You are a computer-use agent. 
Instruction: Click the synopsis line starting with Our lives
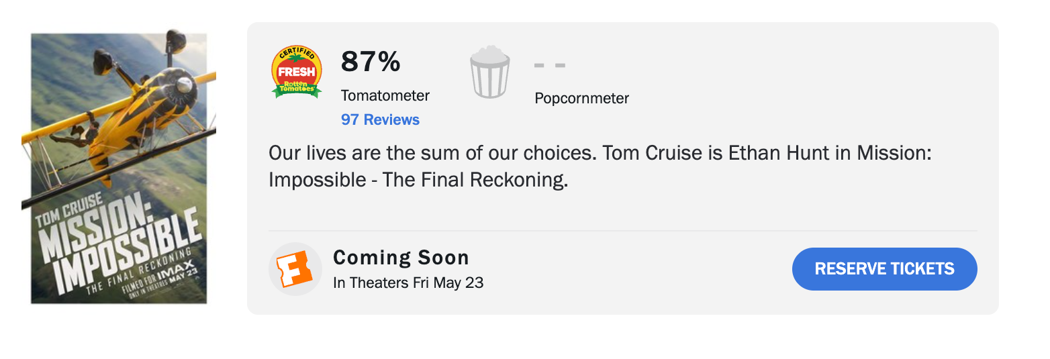(x=600, y=154)
